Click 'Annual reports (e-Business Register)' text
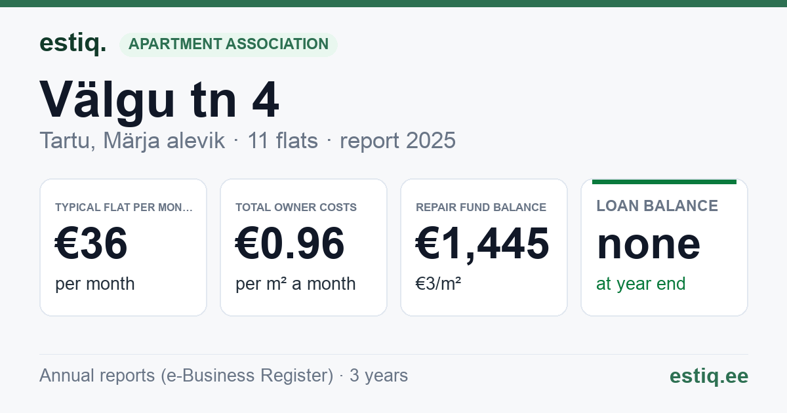The height and width of the screenshot is (413, 787). coord(186,376)
